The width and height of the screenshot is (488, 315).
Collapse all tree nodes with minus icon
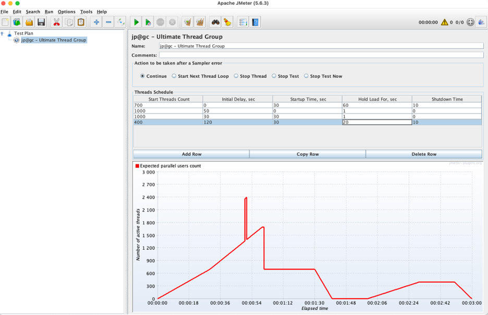108,22
